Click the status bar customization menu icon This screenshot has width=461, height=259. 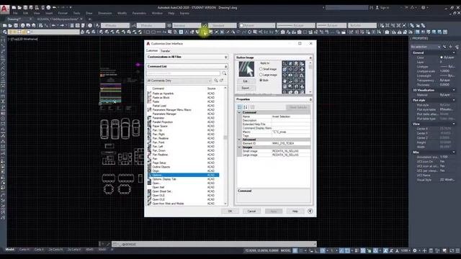[x=457, y=250]
